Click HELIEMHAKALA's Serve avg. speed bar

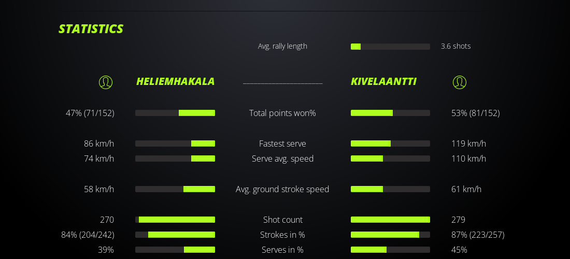175,159
